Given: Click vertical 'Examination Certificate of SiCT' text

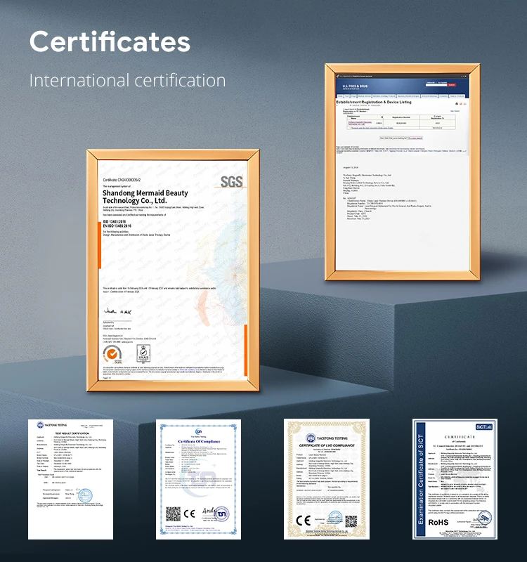Looking at the screenshot, I should (x=420, y=479).
